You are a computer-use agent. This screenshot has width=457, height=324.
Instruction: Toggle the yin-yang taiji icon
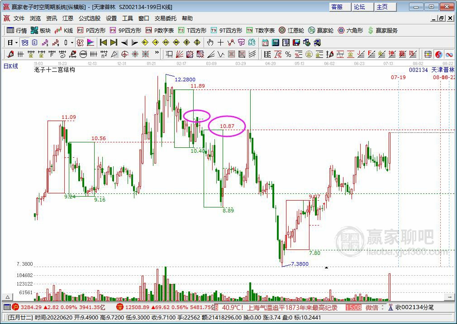[x=438, y=54]
